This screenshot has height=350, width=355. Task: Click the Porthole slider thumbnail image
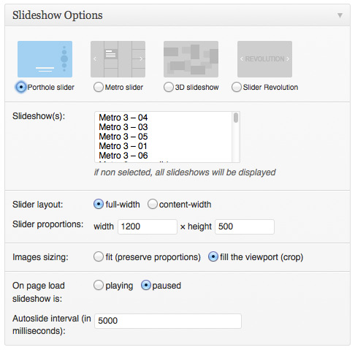click(x=45, y=59)
